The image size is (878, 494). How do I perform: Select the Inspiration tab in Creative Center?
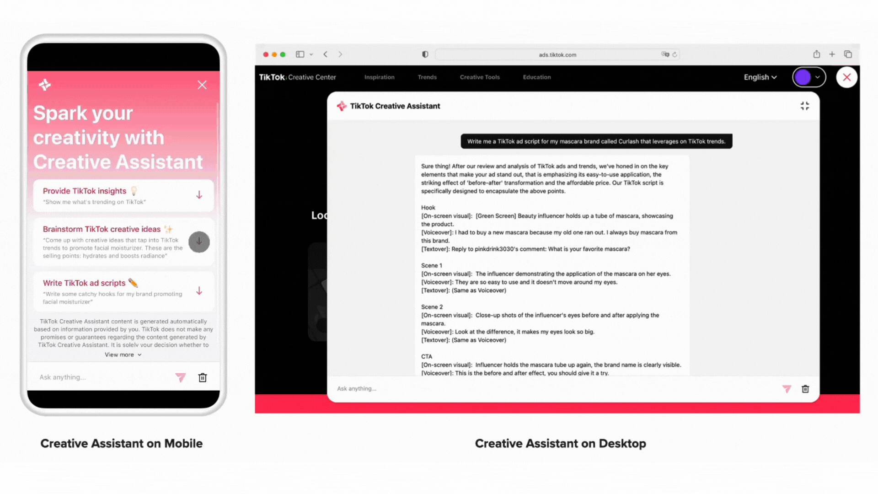tap(379, 76)
